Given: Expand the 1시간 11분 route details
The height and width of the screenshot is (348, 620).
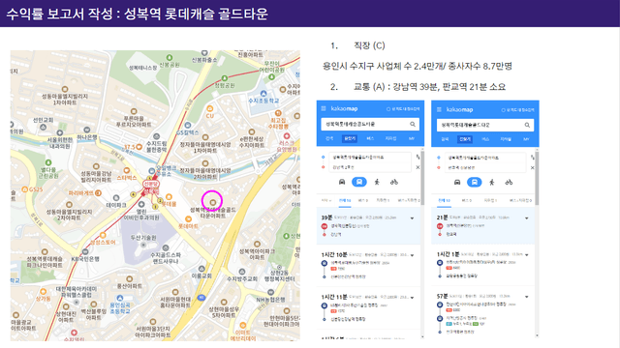Looking at the screenshot, I should pyautogui.click(x=412, y=298).
